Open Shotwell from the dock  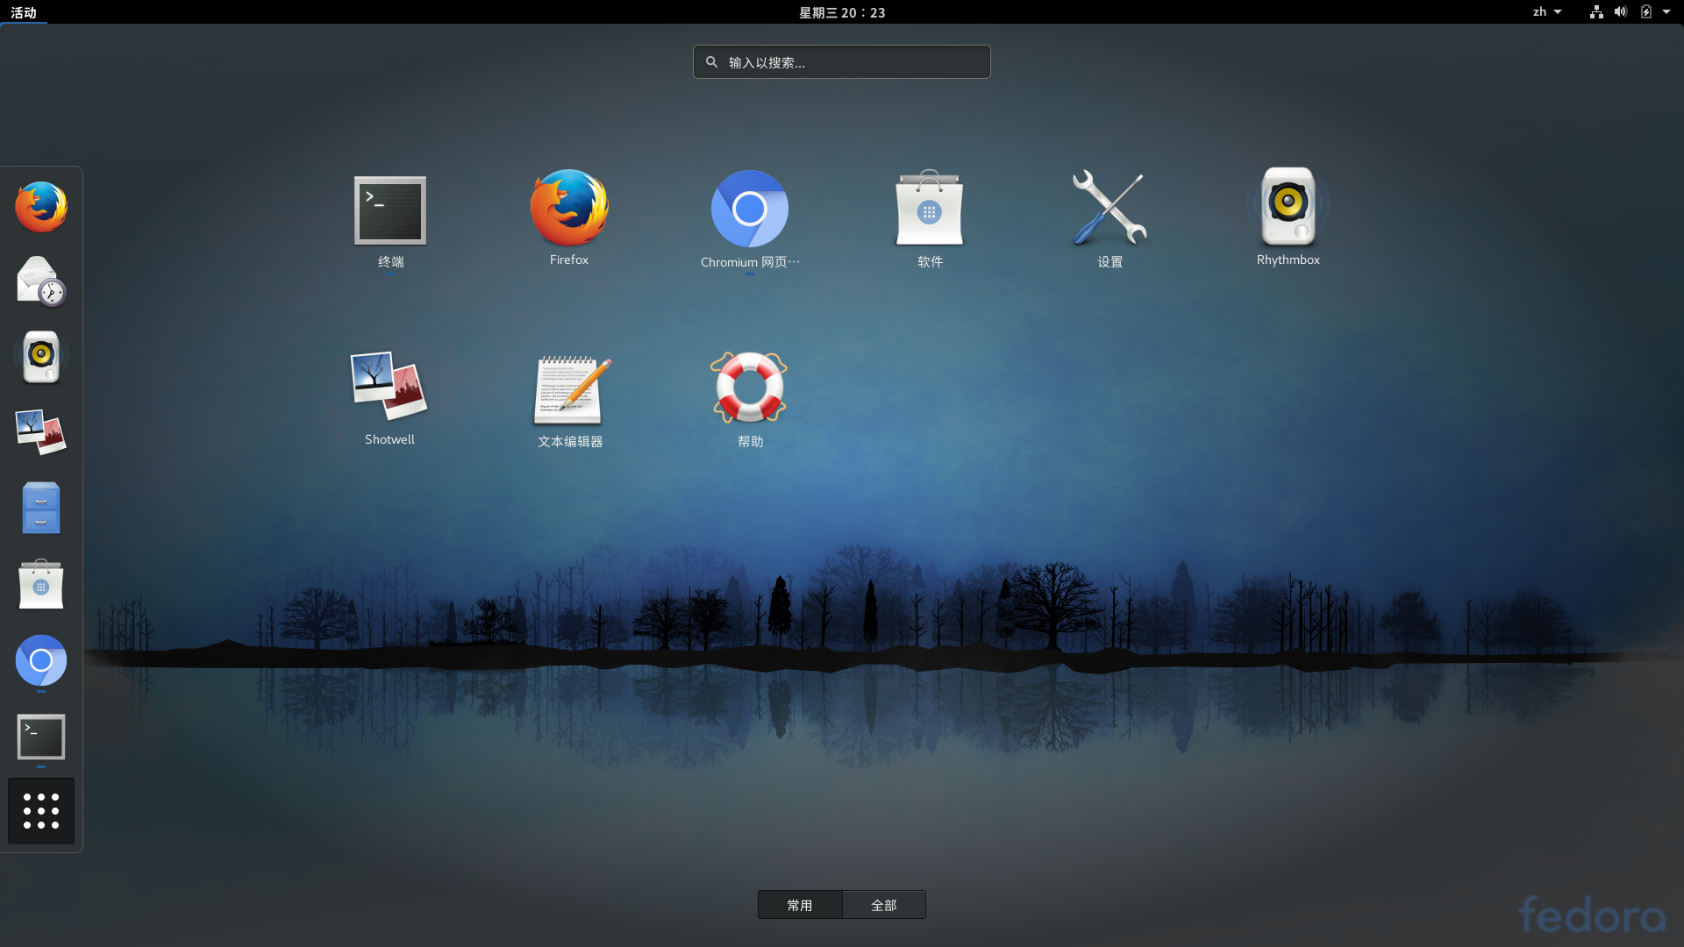(x=41, y=432)
